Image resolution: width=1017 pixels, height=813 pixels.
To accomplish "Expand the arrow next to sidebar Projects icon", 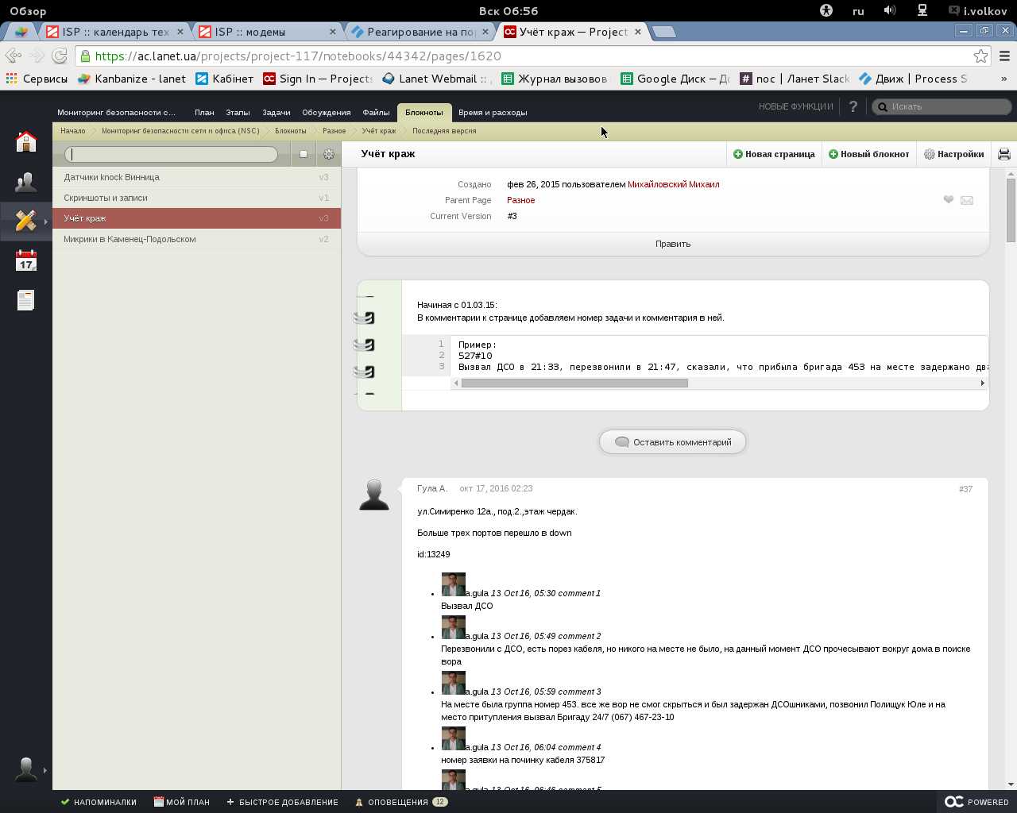I will [x=46, y=222].
